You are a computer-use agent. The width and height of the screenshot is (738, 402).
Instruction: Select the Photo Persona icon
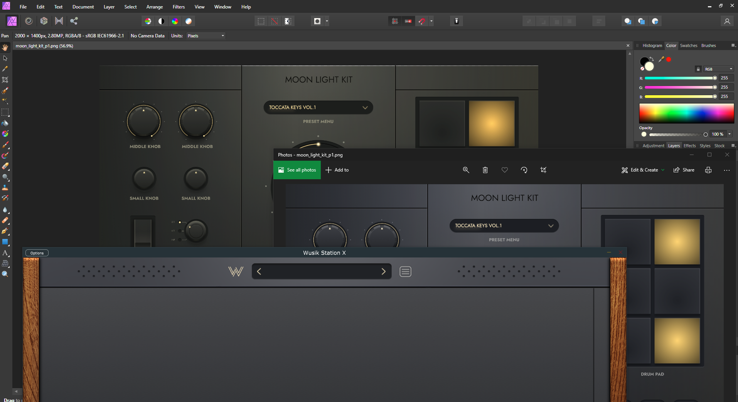12,21
